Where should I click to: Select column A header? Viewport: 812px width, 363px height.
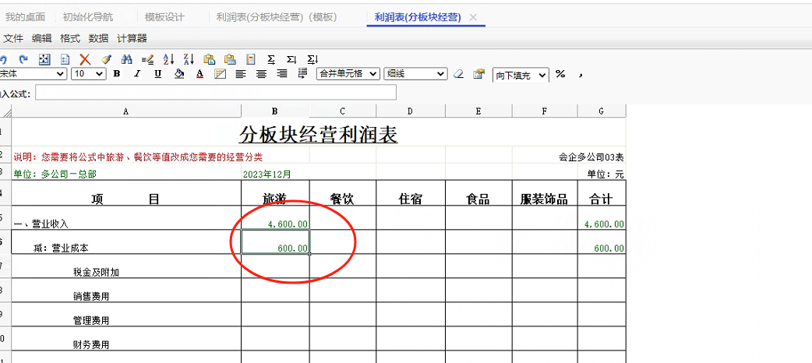(x=125, y=111)
